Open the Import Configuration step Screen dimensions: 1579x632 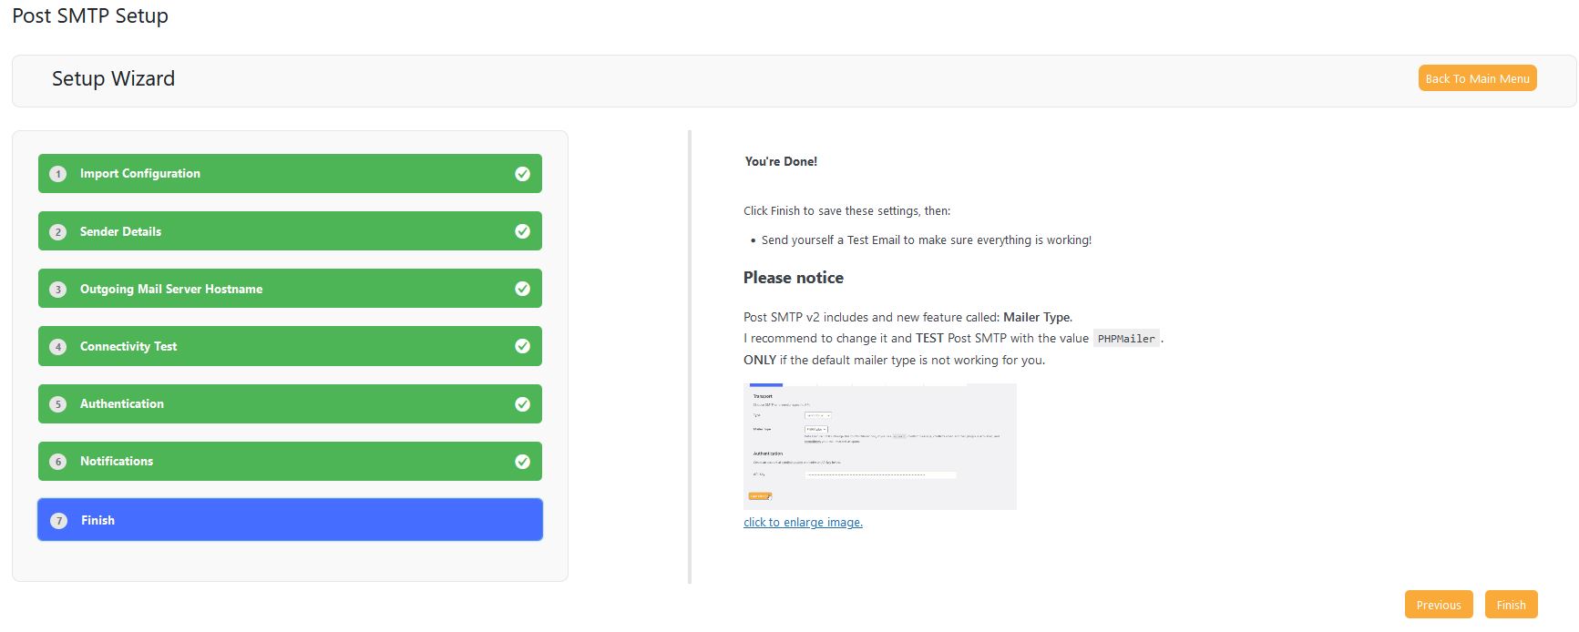click(x=290, y=173)
